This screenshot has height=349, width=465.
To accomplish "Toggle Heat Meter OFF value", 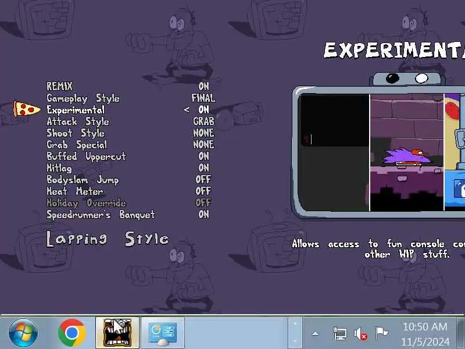I will click(x=203, y=191).
